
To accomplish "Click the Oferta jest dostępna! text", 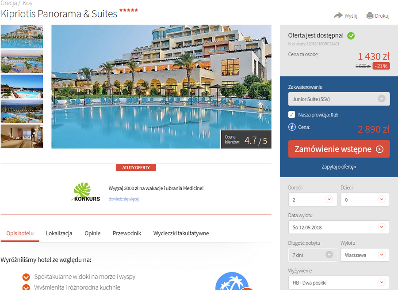I will 316,35.
